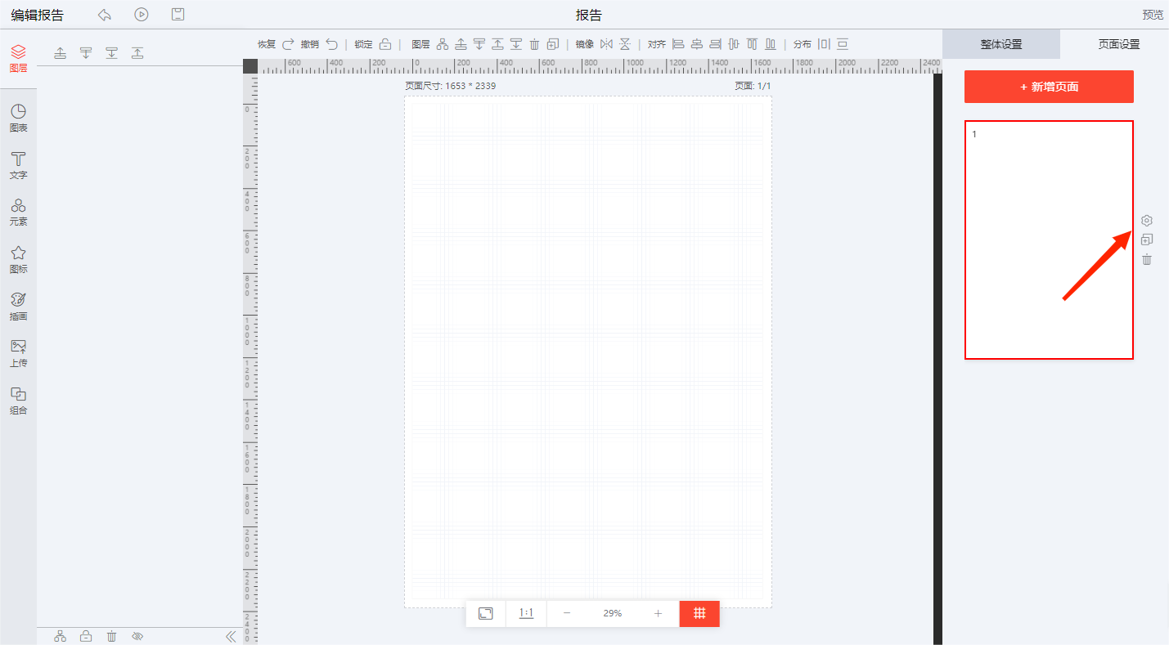Click the save icon in top bar
Viewport: 1169px width, 645px height.
[178, 14]
